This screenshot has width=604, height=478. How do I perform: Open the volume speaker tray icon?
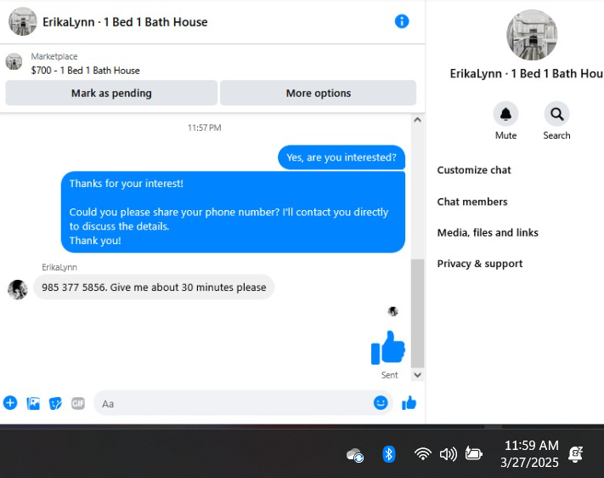(448, 454)
